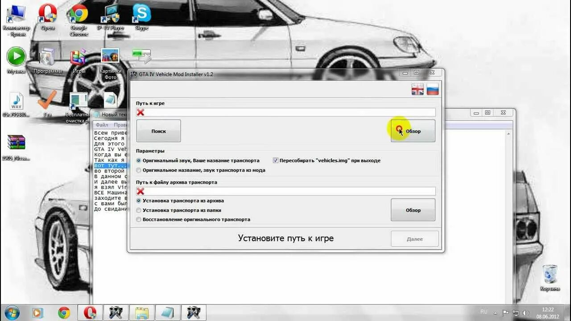Select the Opera desktop shortcut

[x=48, y=17]
